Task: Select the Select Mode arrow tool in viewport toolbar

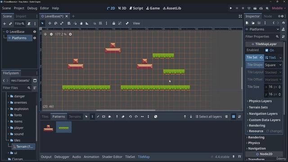Action: (42, 23)
